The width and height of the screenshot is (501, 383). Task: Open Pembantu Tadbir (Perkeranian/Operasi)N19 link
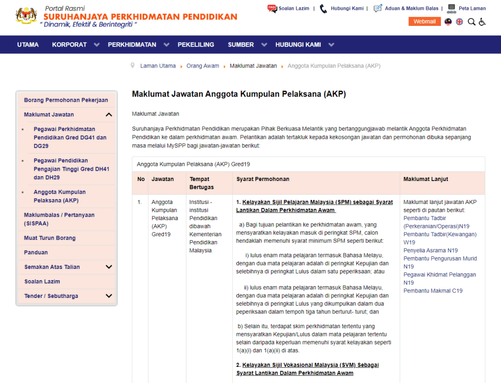click(436, 223)
